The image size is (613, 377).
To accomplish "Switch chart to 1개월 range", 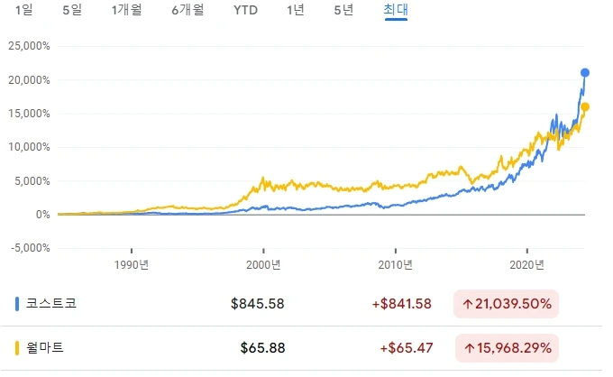I will point(127,9).
